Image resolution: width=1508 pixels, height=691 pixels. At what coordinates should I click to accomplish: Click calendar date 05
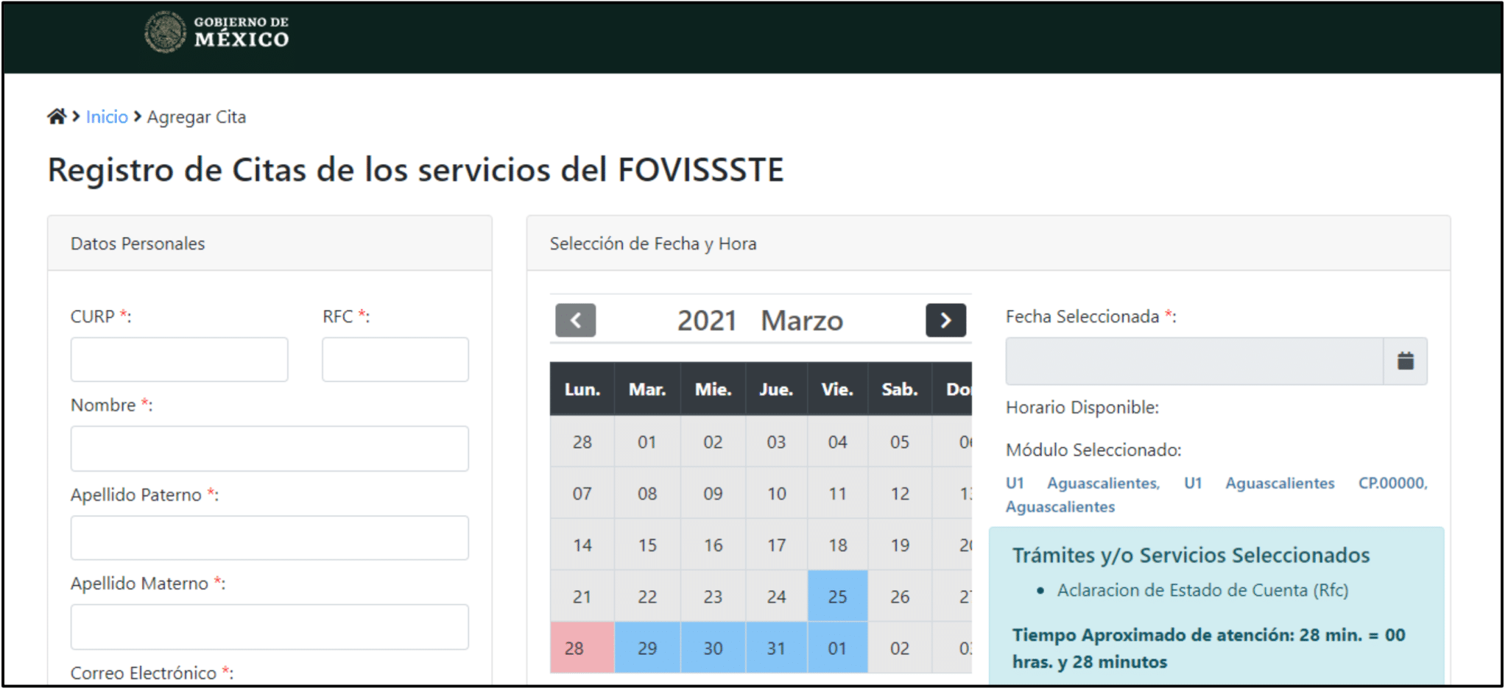click(x=900, y=442)
